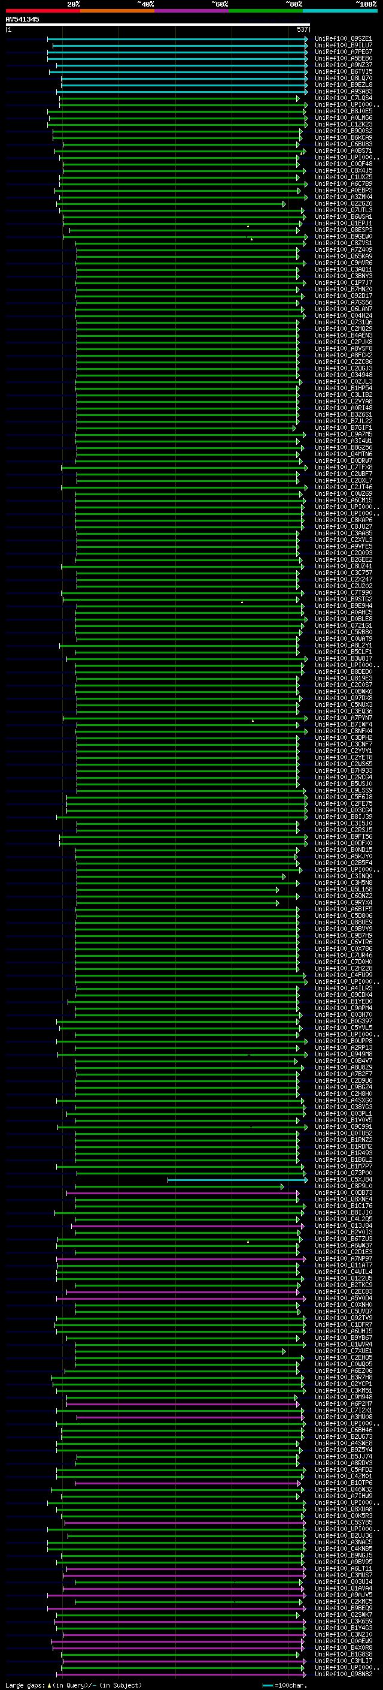Click the query end position 537
This screenshot has width=383, height=1690.
coord(302,29)
